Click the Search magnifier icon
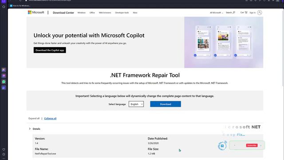284x160 pixels. [x=234, y=12]
